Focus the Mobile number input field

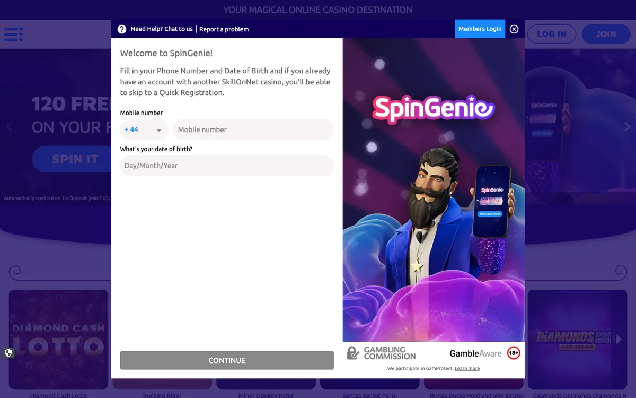(253, 129)
